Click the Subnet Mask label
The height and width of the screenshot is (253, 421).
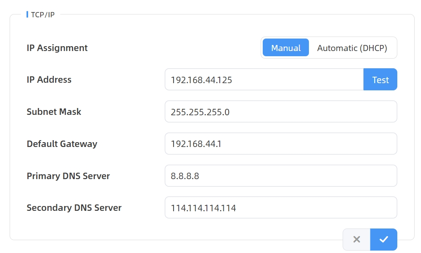54,112
